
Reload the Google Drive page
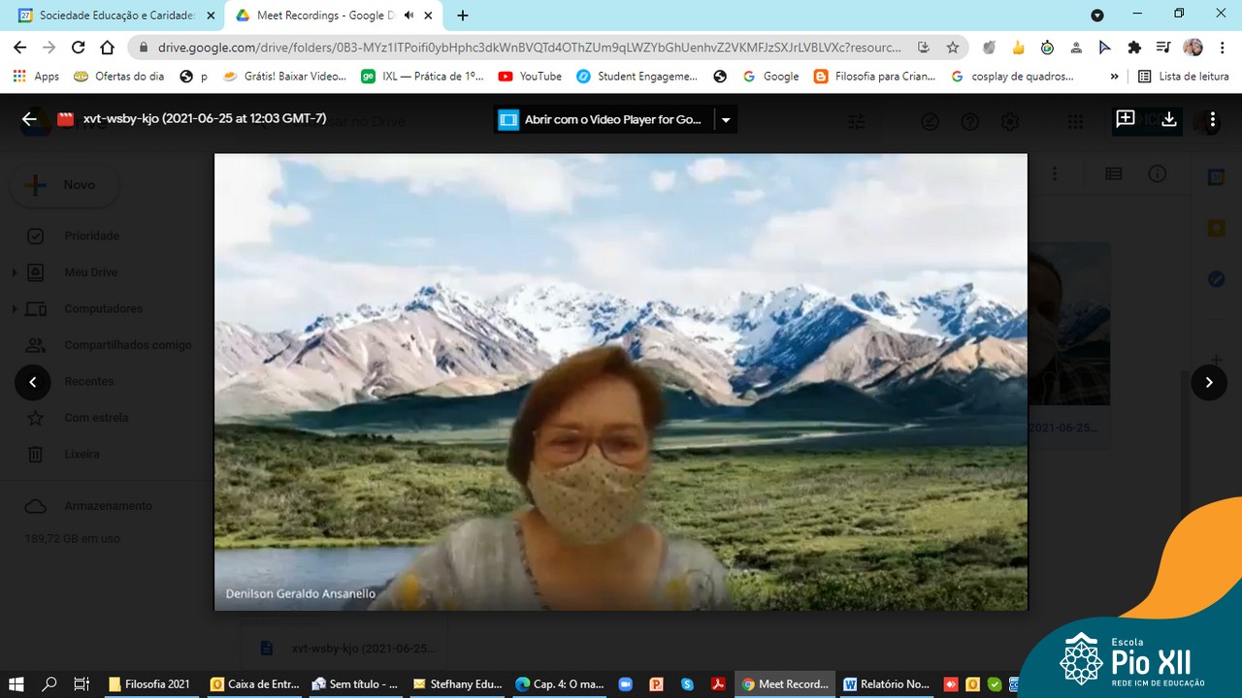[x=79, y=48]
